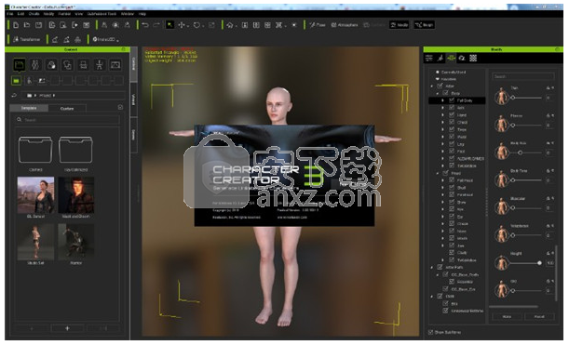Click the Home camera view icon
The image size is (569, 345).
[x=229, y=25]
